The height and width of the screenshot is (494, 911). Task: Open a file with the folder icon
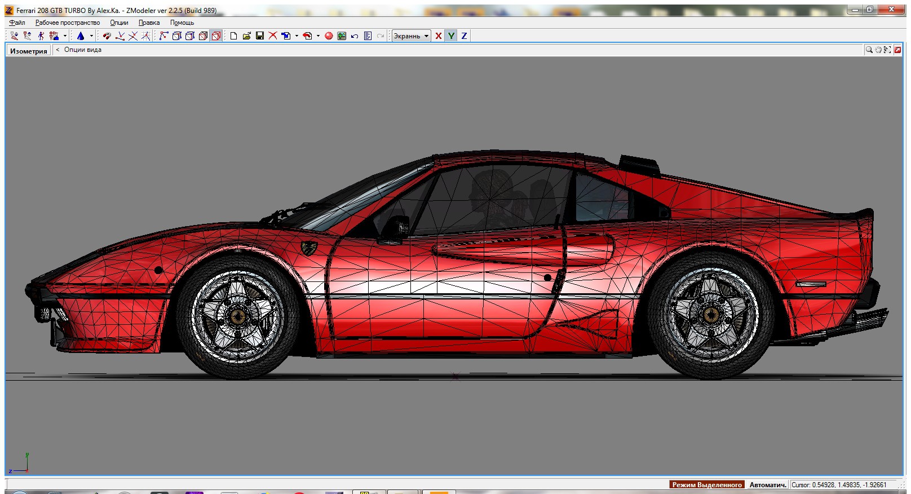(247, 36)
